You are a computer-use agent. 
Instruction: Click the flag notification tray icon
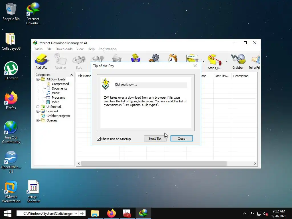252,214
